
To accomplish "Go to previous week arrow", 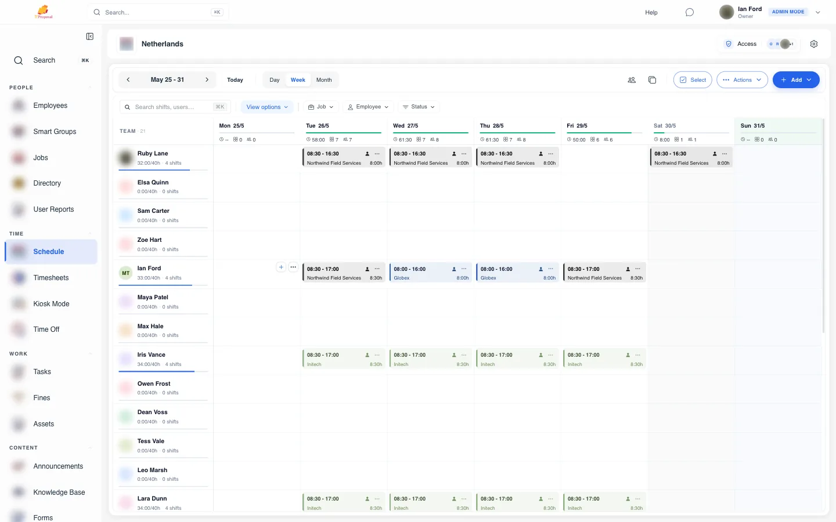I will [128, 80].
